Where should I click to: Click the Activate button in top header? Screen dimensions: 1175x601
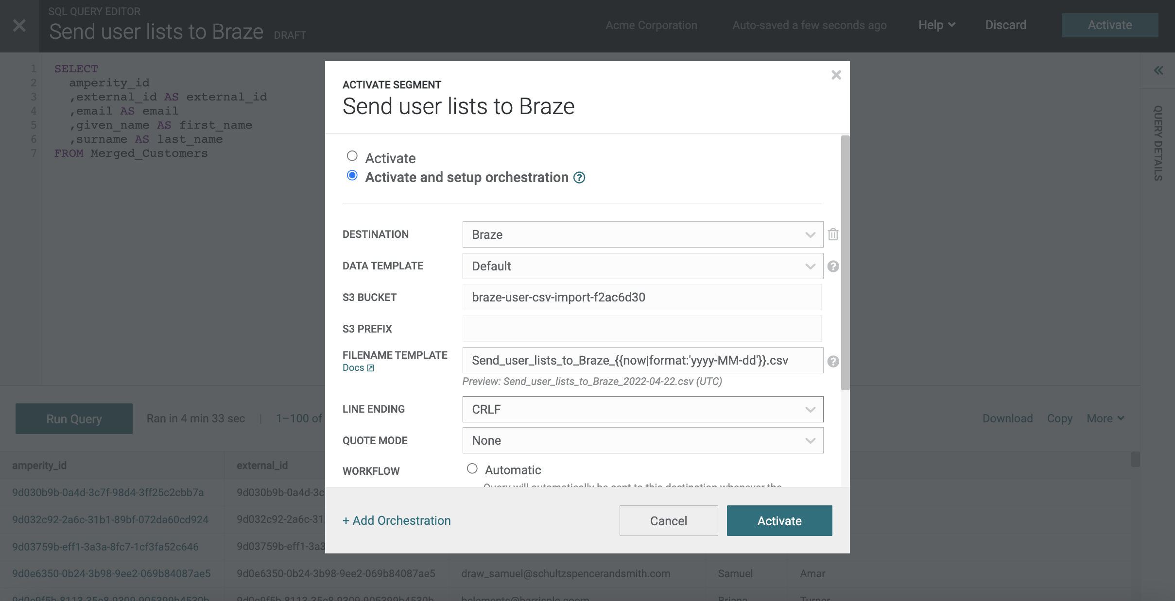coord(1109,25)
